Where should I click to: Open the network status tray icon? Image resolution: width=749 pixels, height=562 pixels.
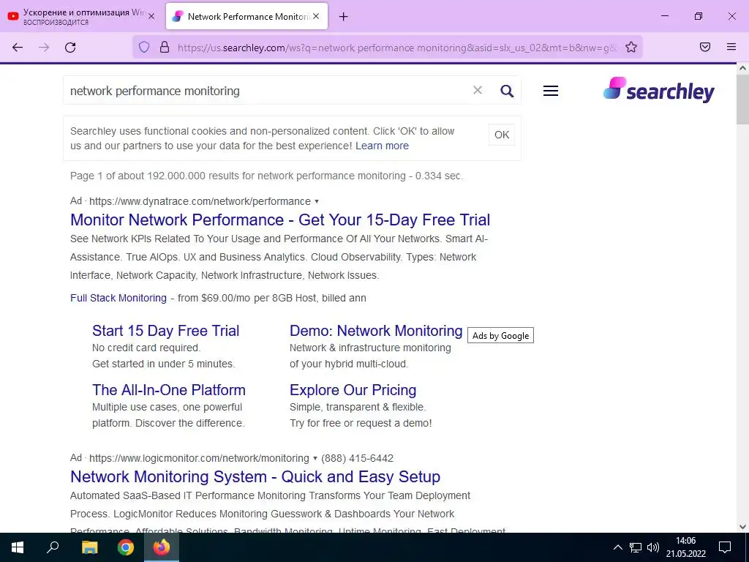[x=636, y=547]
